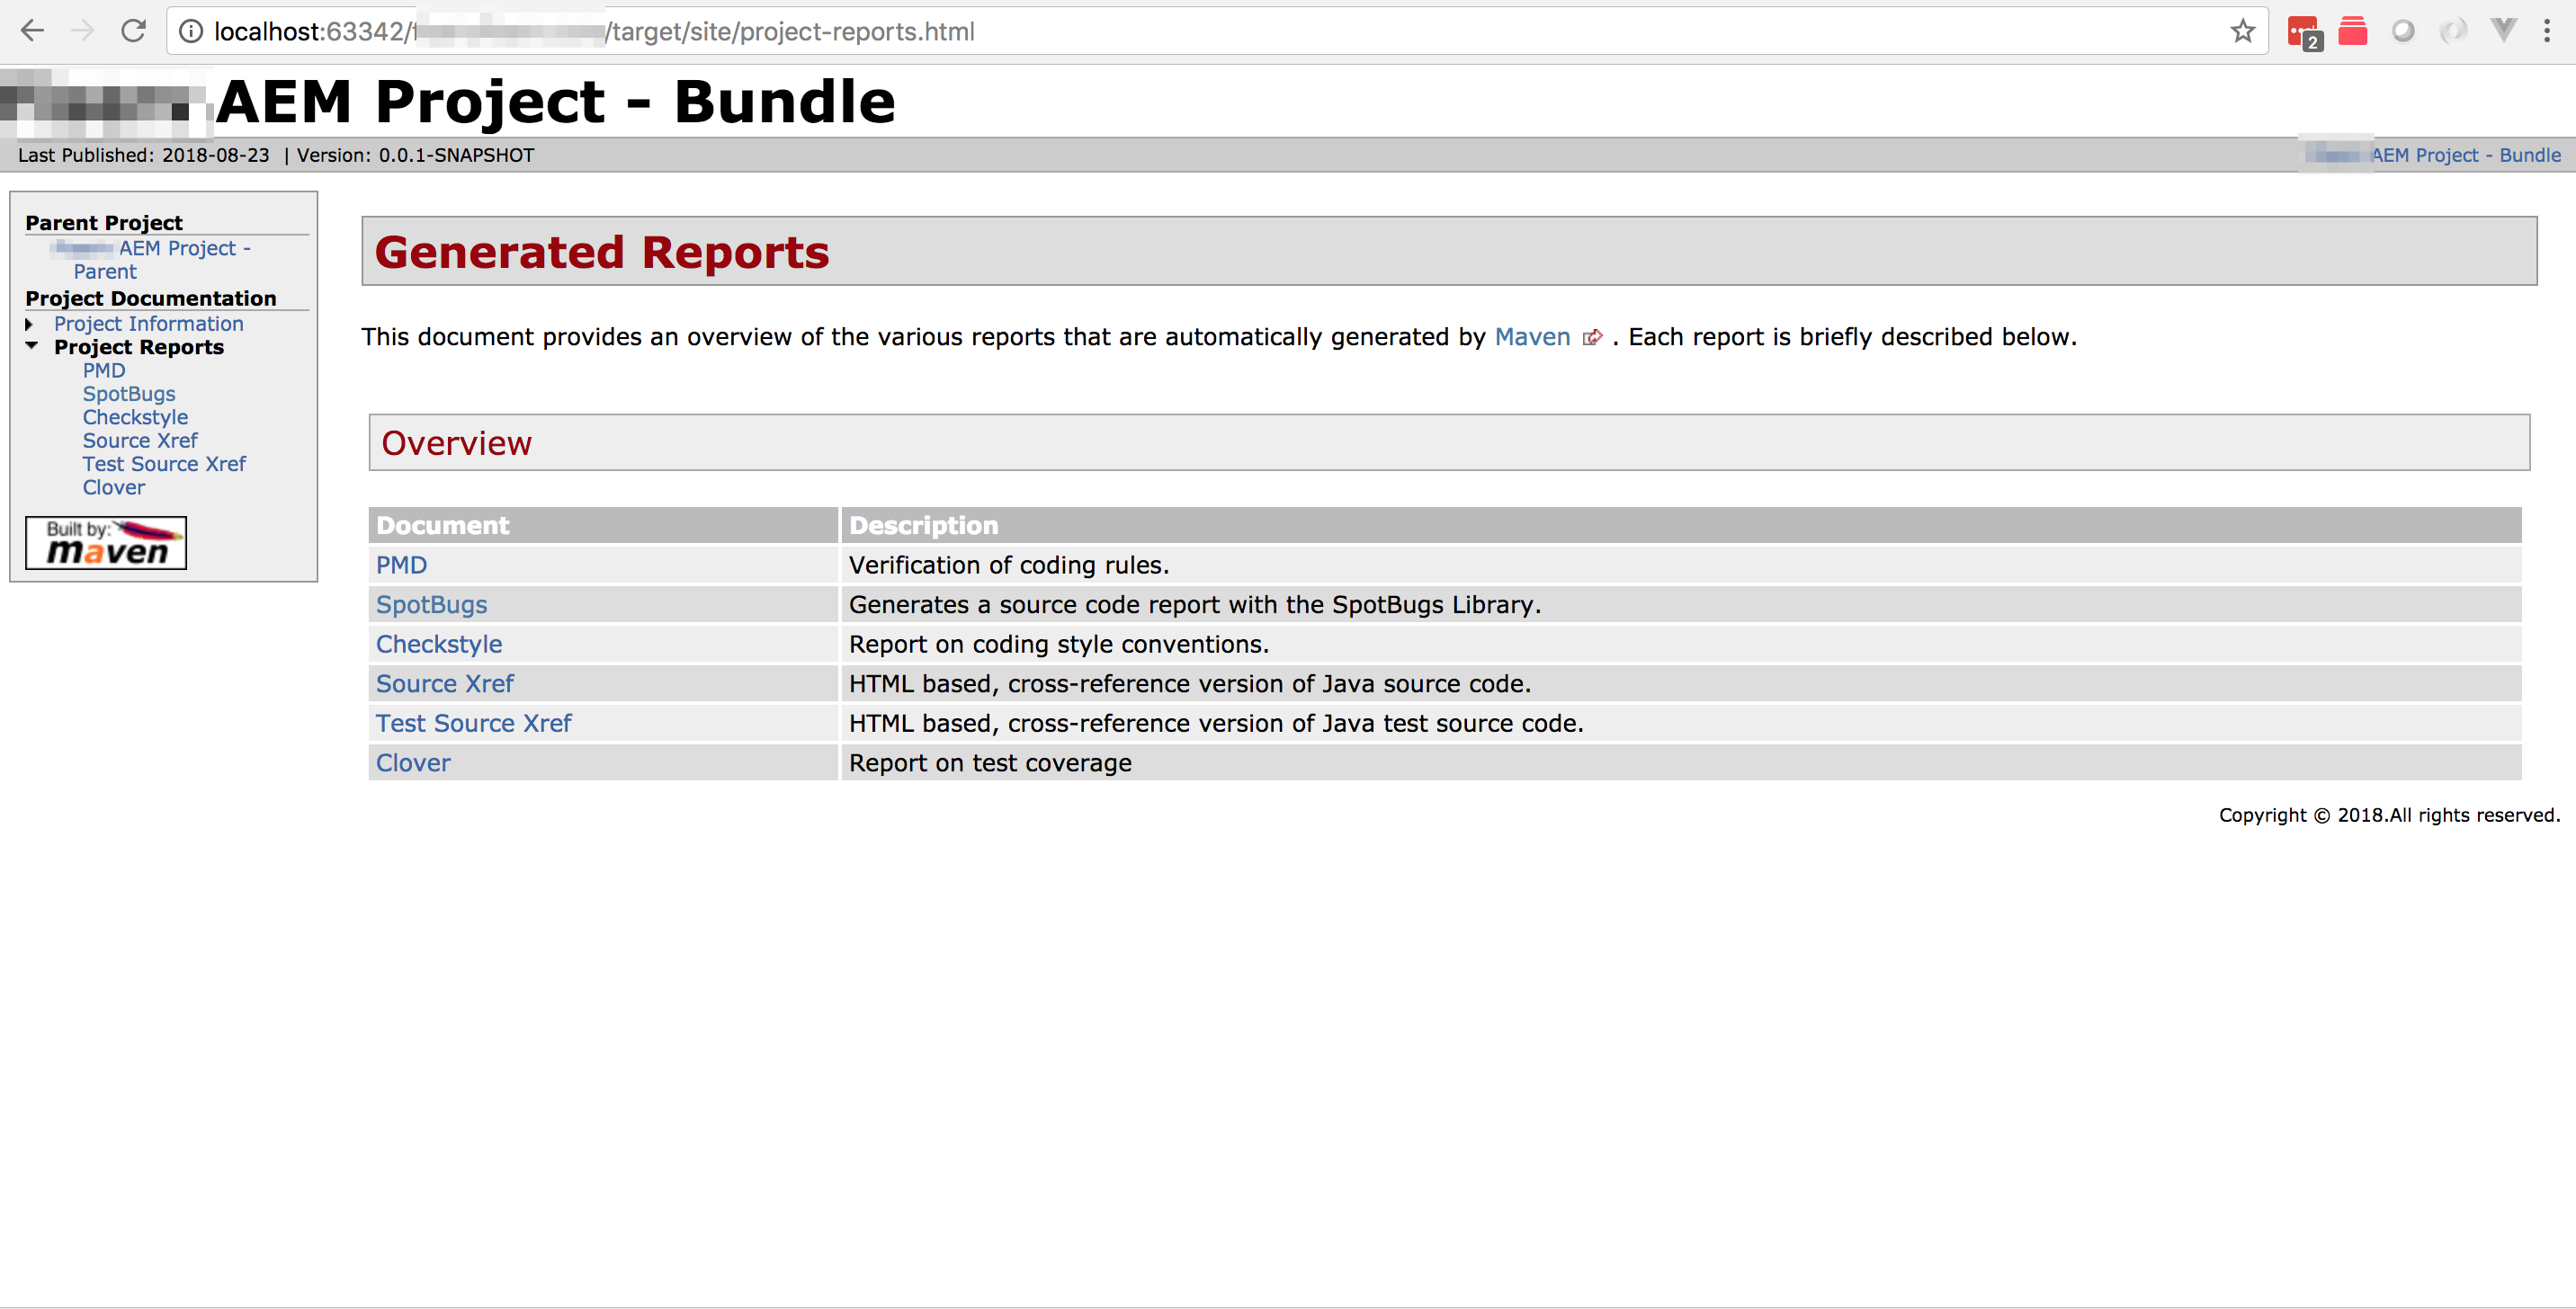Click Checkstyle link in Overview table
Viewport: 2576px width, 1309px height.
439,645
